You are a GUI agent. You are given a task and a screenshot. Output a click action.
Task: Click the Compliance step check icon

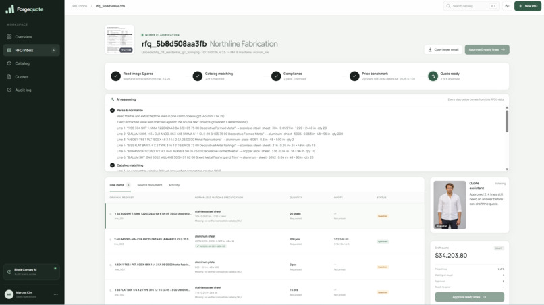[x=276, y=76]
